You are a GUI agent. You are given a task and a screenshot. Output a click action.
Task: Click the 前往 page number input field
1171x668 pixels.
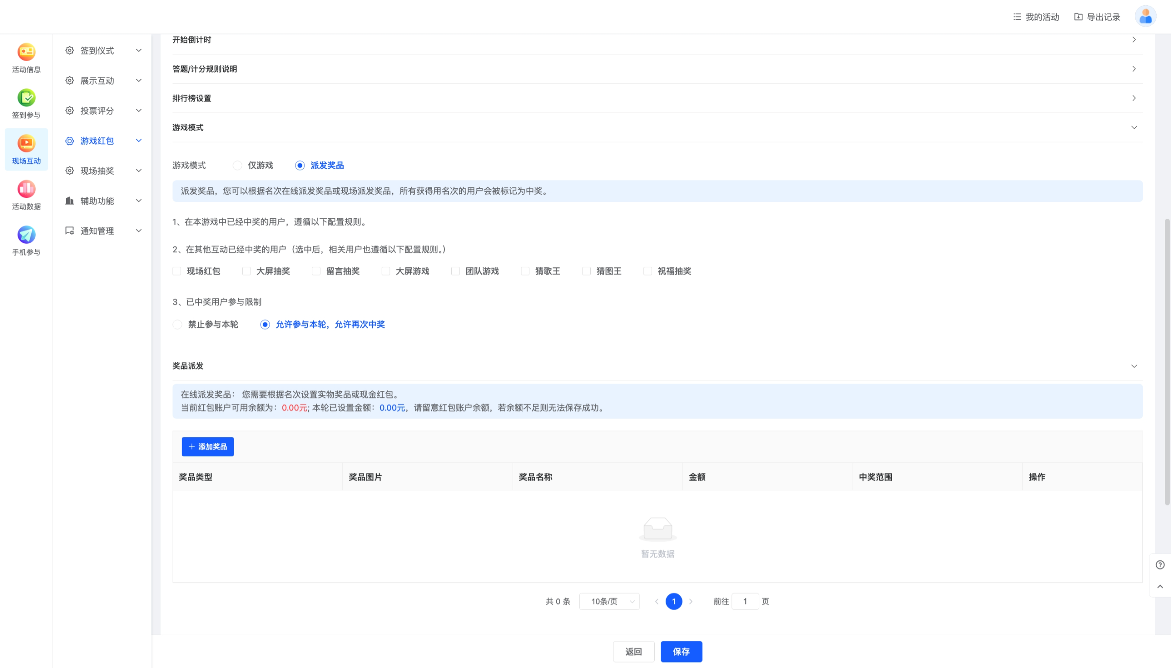(745, 601)
